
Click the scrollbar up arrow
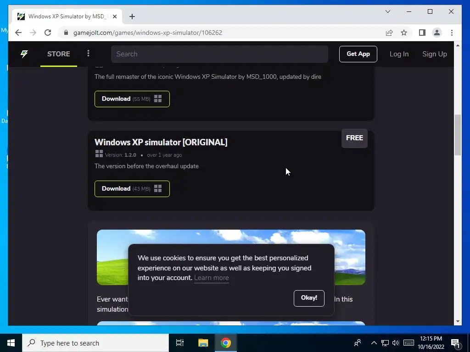pyautogui.click(x=458, y=45)
